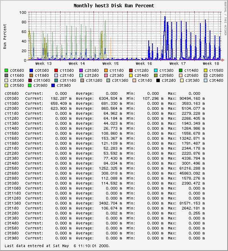Select the c2t6d0 legend swatch
The width and height of the screenshot is (228, 251).
pyautogui.click(x=181, y=75)
